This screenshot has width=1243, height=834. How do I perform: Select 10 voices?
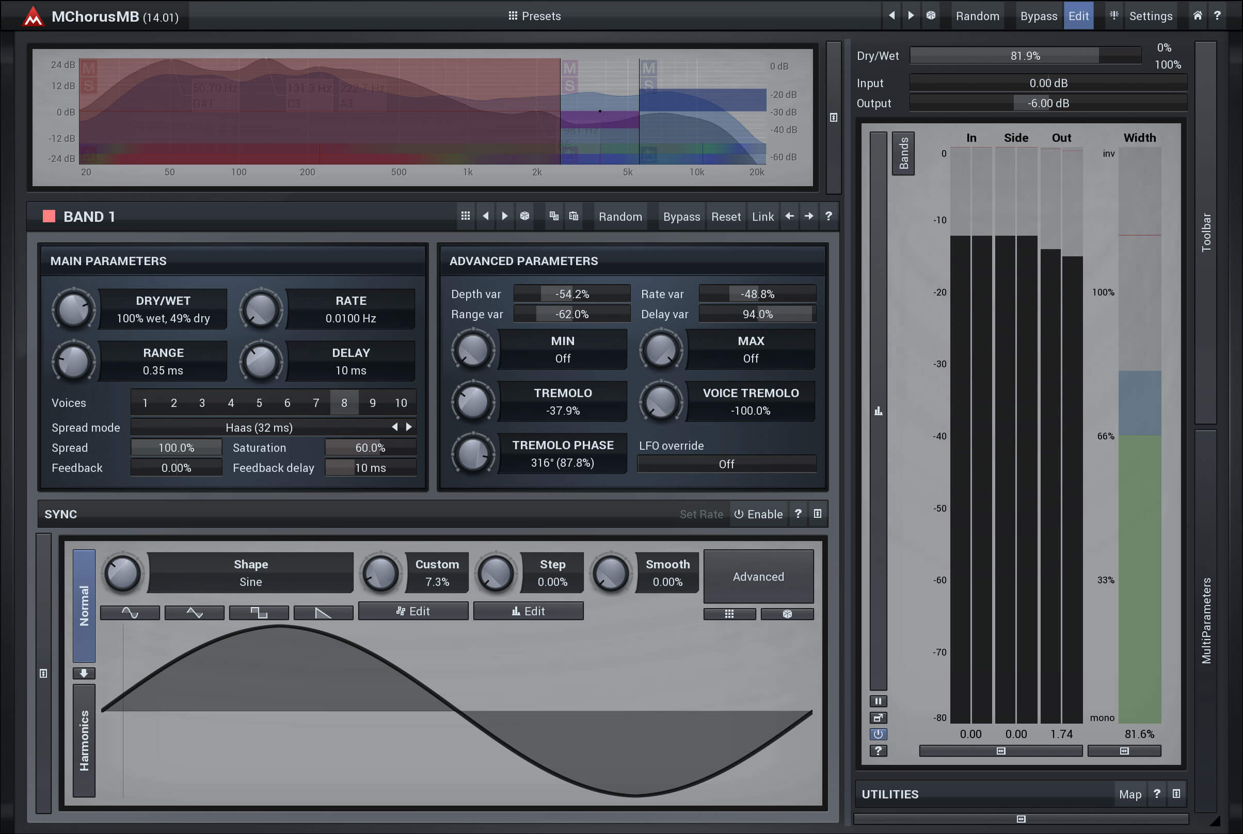coord(401,403)
